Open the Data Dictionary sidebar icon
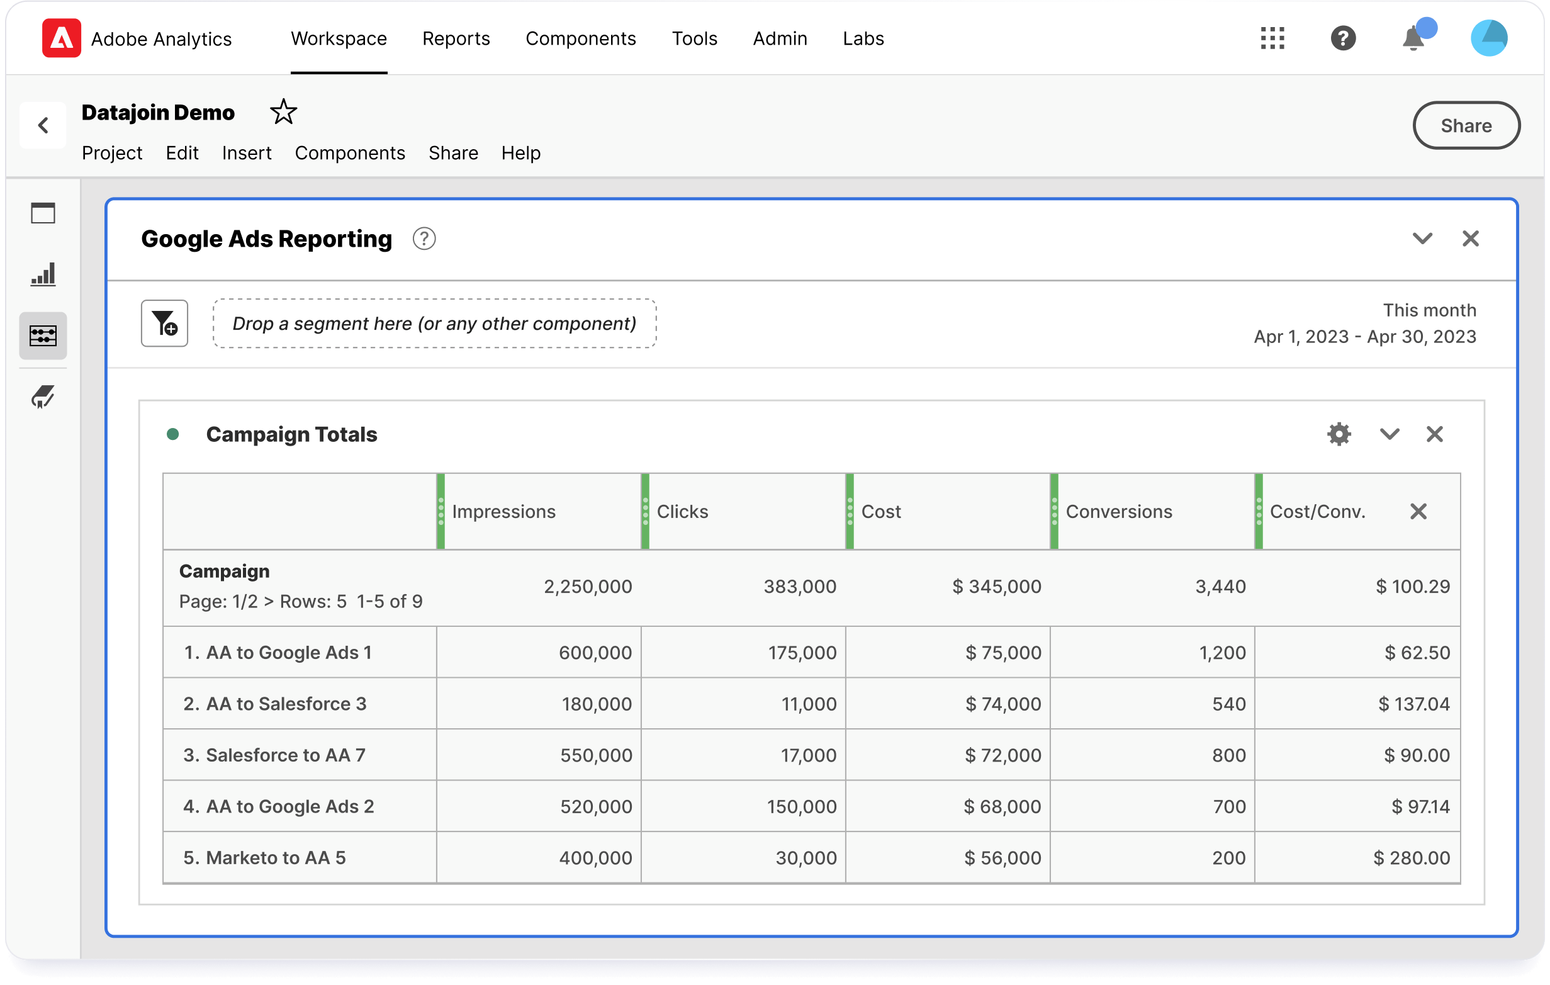The width and height of the screenshot is (1550, 985). point(43,397)
